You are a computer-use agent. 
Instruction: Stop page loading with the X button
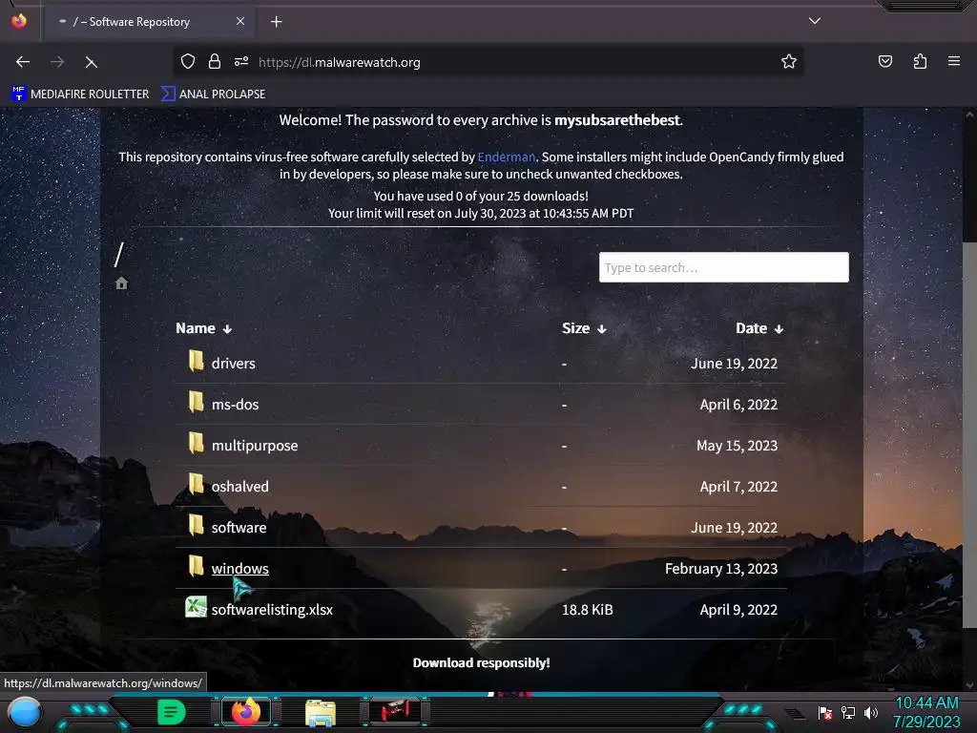click(91, 62)
